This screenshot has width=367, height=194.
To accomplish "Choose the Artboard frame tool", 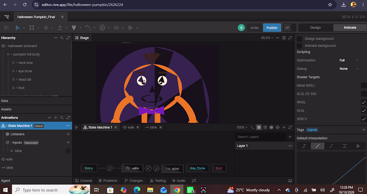I will click(32, 28).
